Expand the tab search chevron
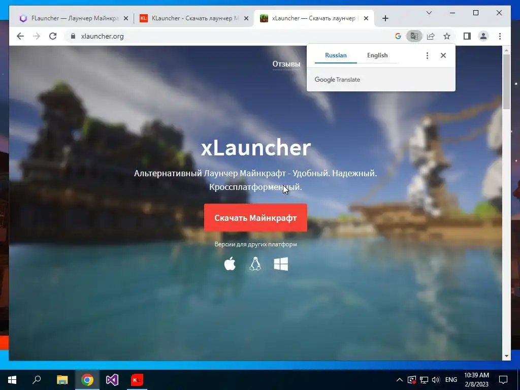The width and height of the screenshot is (520, 390). (429, 13)
